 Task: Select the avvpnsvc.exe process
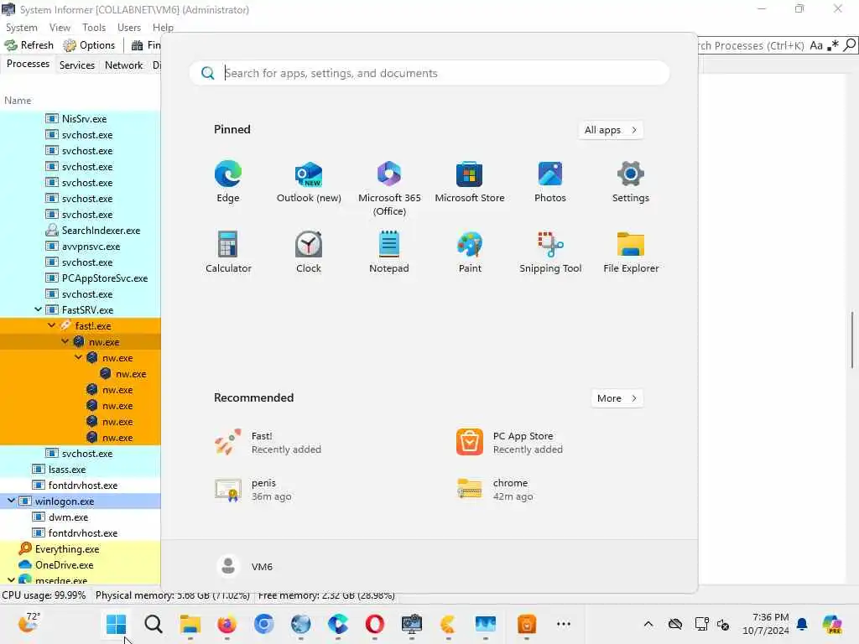tap(81, 247)
